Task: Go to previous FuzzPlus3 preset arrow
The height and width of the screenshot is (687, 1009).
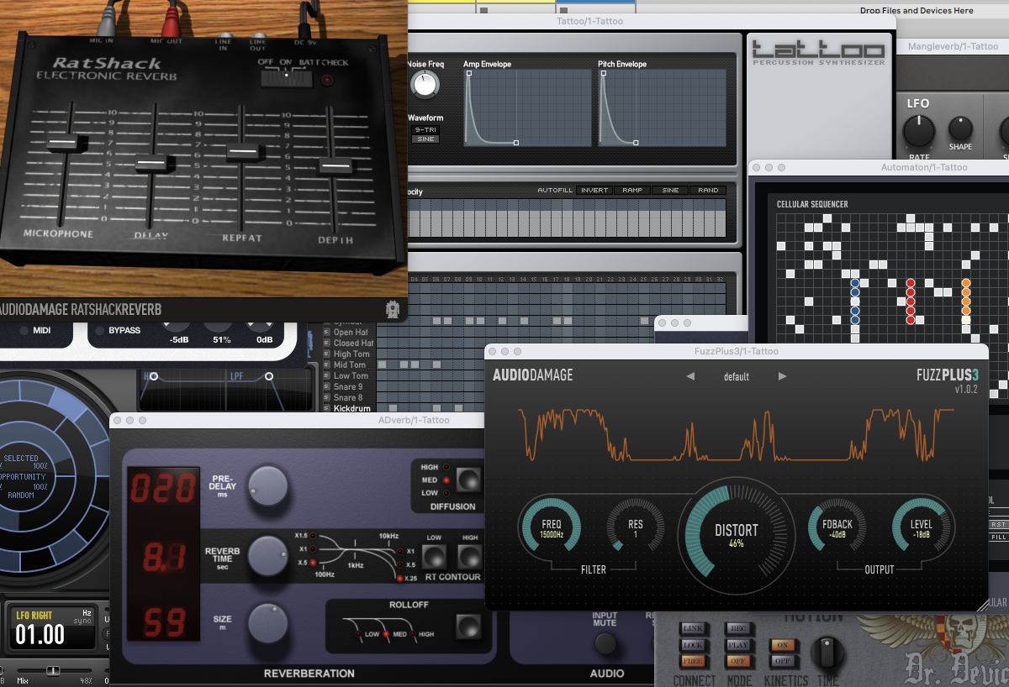Action: point(690,376)
